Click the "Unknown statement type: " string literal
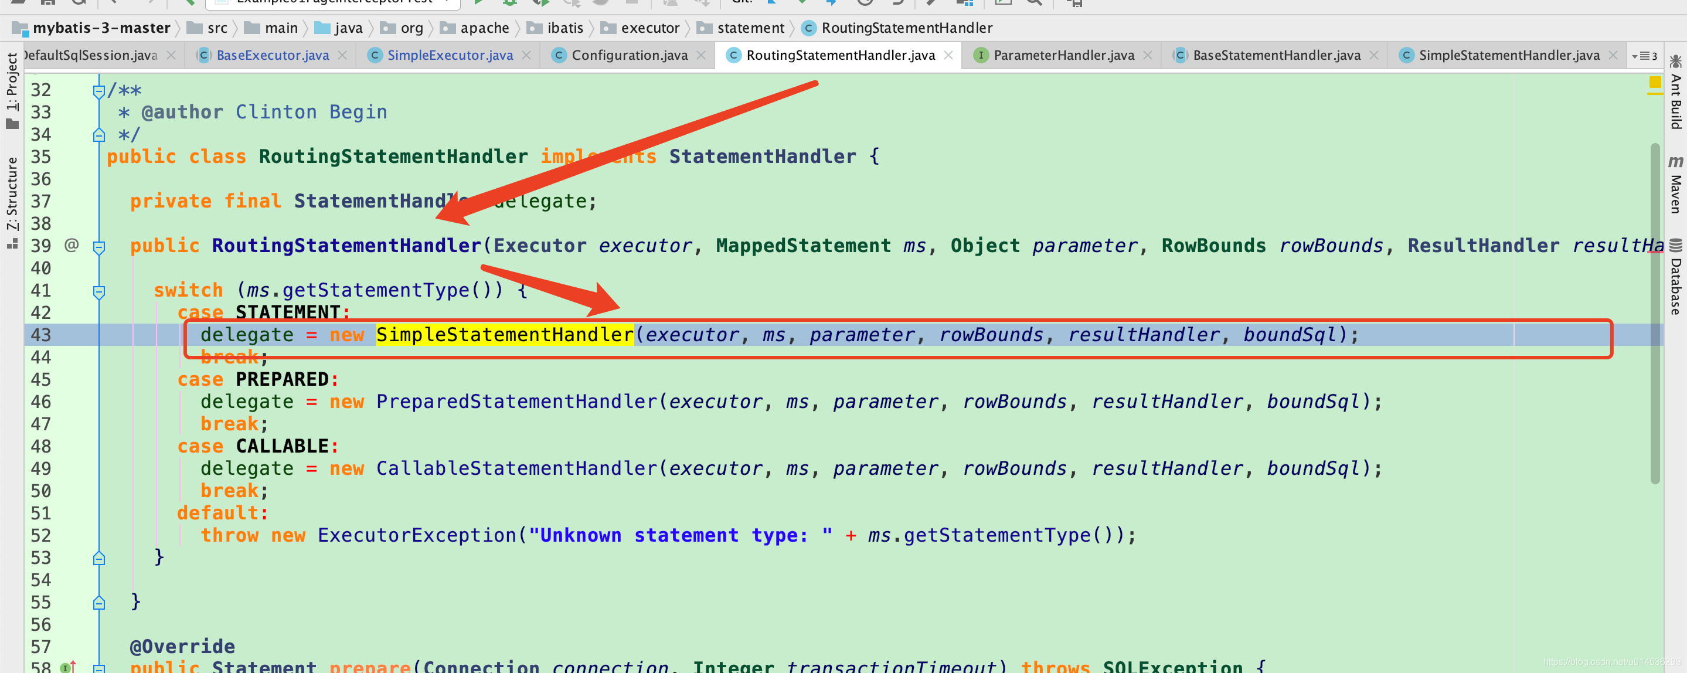This screenshot has width=1687, height=673. [681, 535]
